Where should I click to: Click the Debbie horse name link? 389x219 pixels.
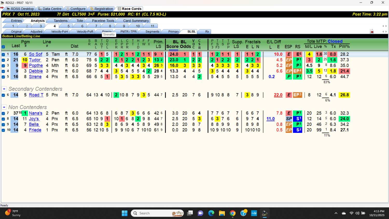[x=36, y=71]
